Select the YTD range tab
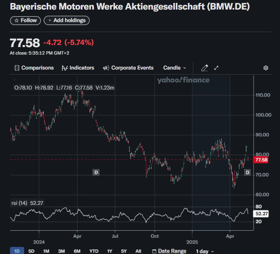Viewport: 280px width, 254px height. pos(94,251)
